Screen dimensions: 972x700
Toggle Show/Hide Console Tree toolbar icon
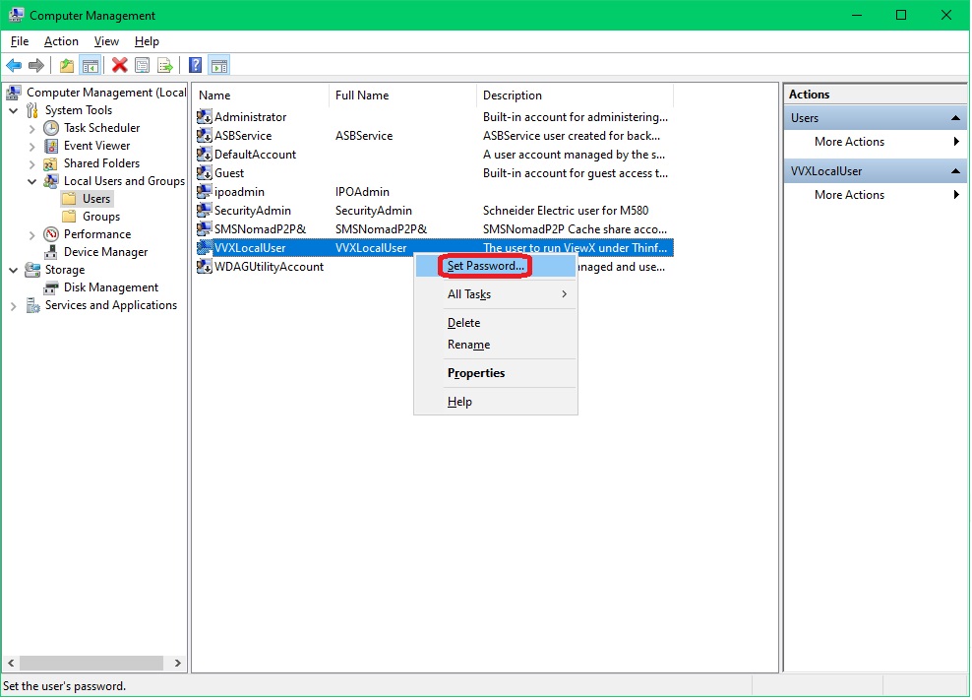click(91, 65)
